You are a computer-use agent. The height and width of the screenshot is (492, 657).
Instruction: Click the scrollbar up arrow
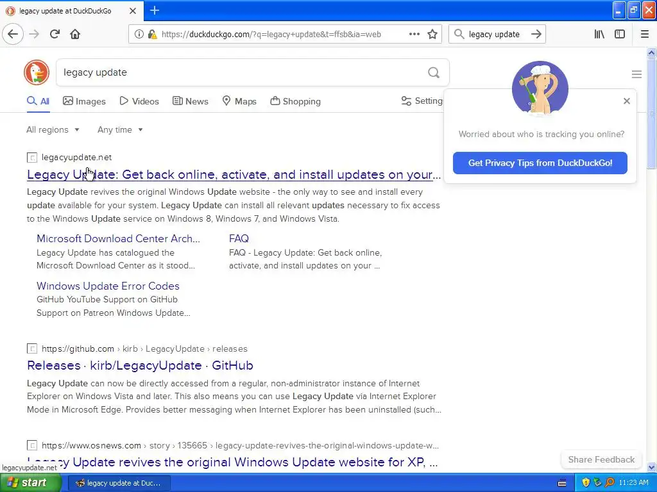click(x=651, y=53)
